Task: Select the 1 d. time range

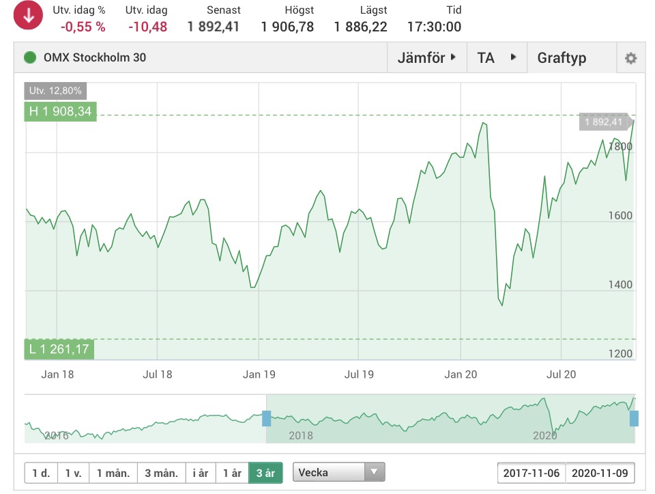Action: (x=41, y=473)
